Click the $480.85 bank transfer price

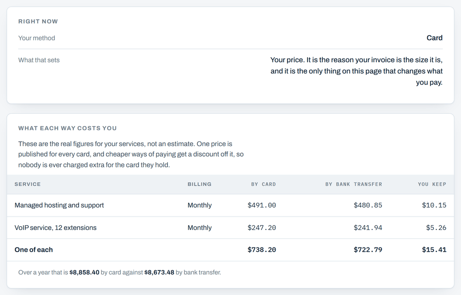pyautogui.click(x=368, y=205)
